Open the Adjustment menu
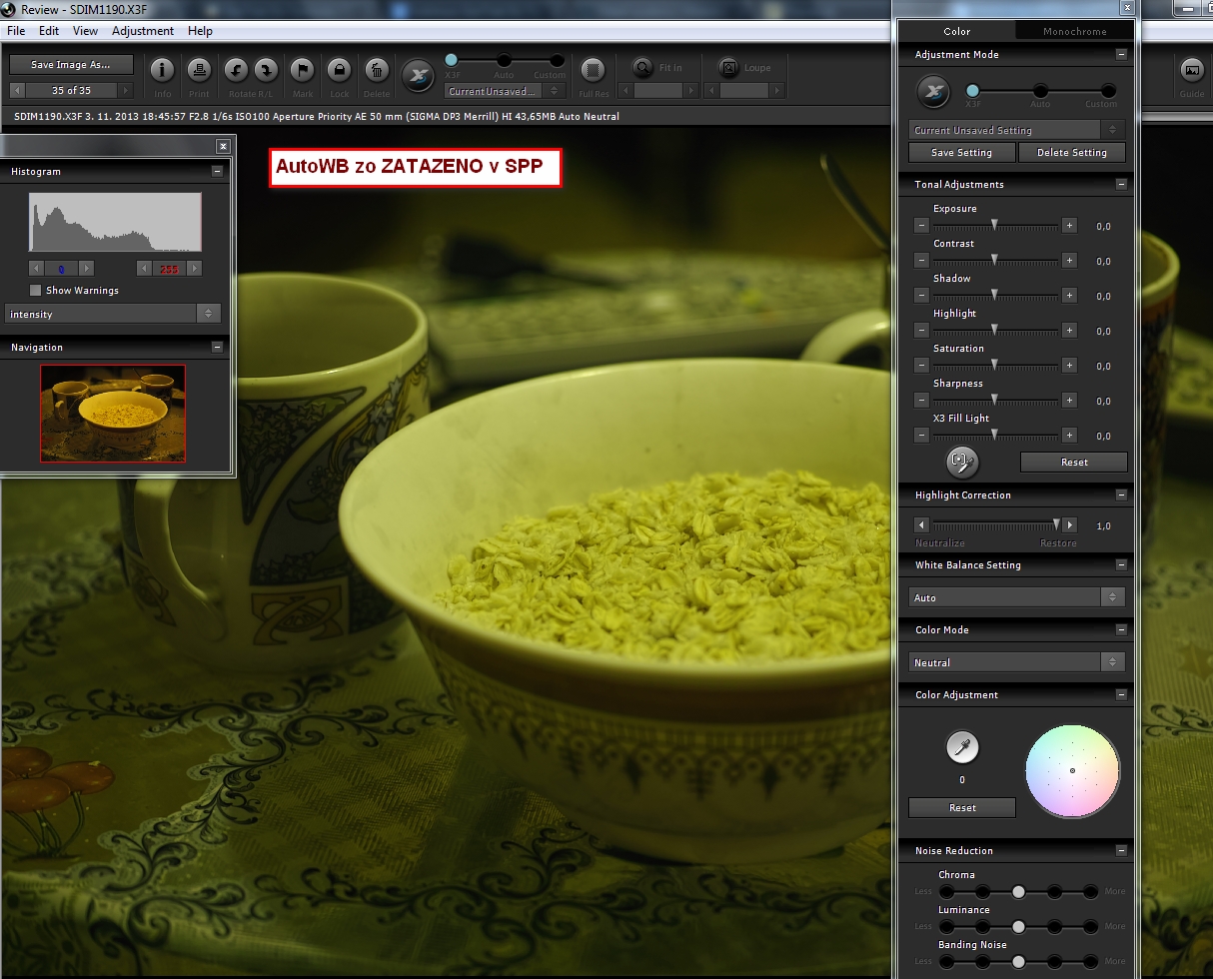The width and height of the screenshot is (1213, 979). [x=142, y=31]
